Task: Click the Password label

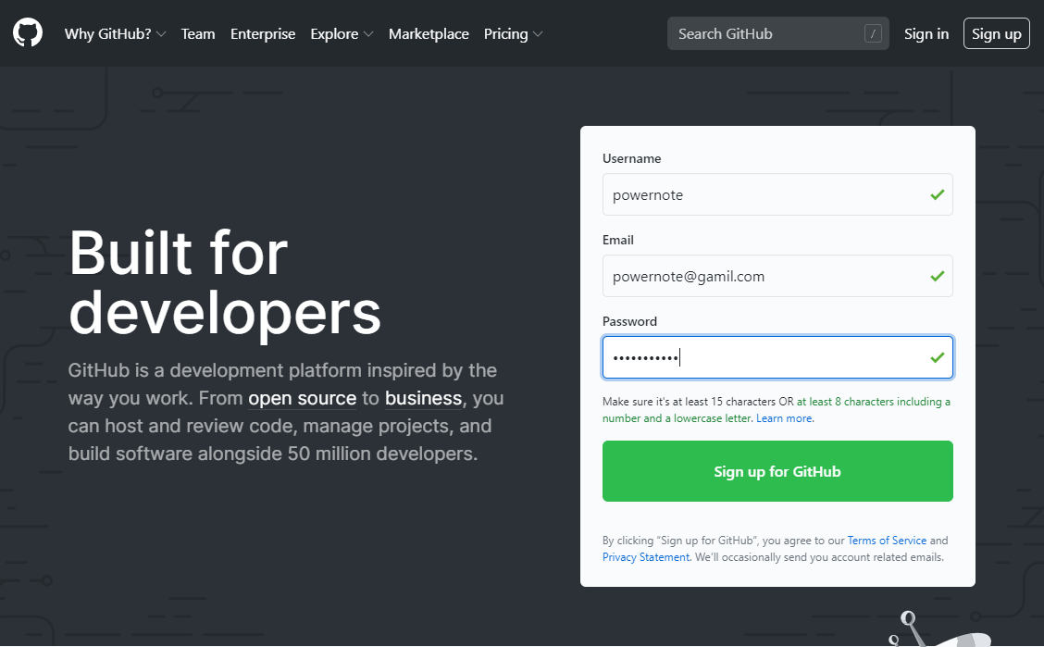Action: point(629,321)
